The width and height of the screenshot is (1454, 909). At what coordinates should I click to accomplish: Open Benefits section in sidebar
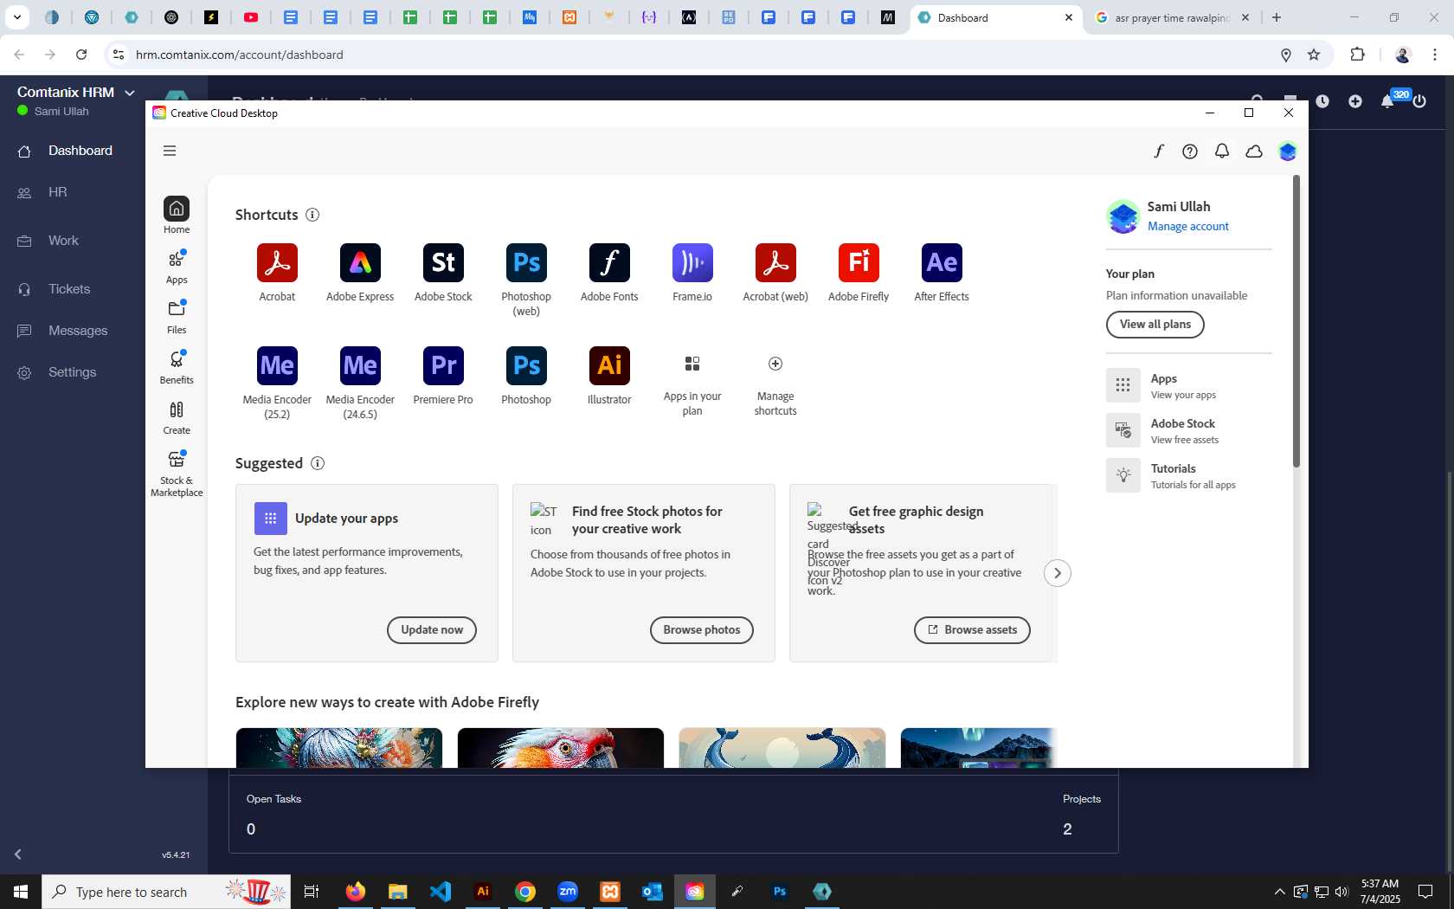pos(177,368)
